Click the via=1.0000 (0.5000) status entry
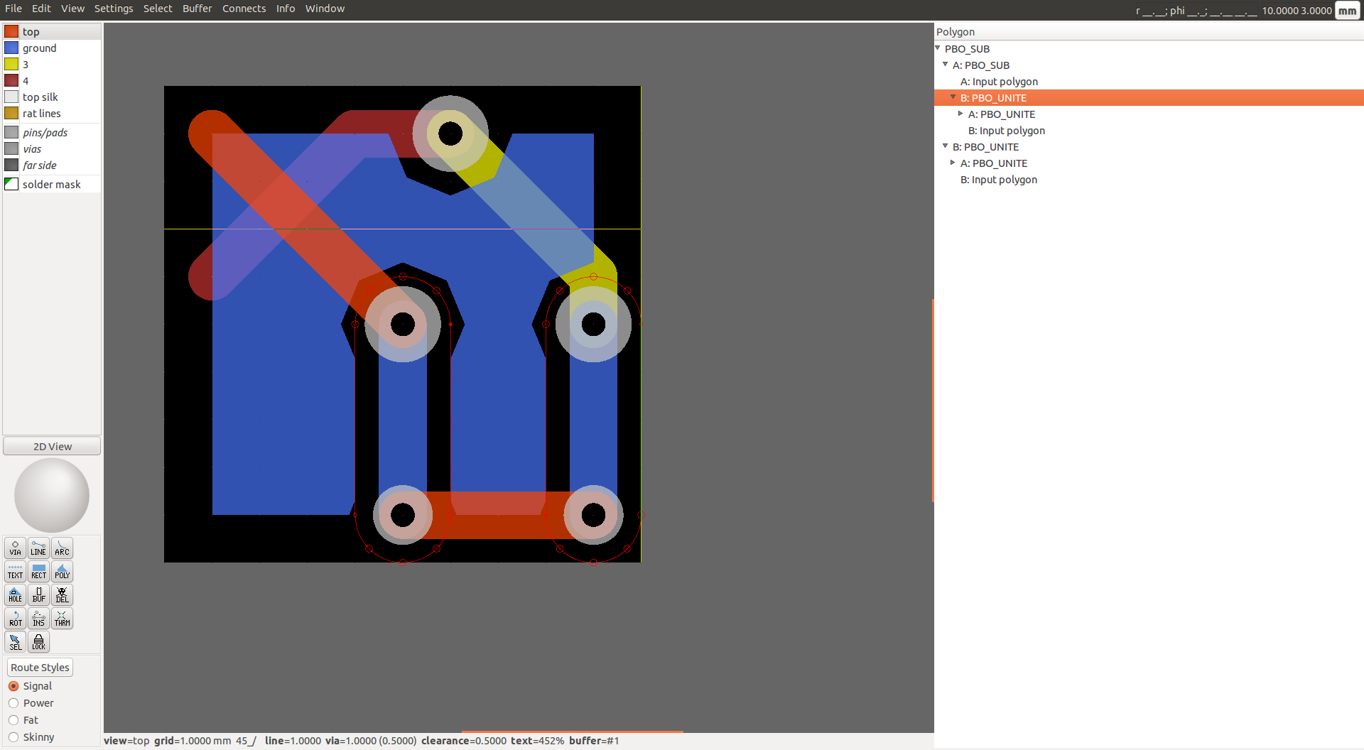This screenshot has height=750, width=1364. click(x=371, y=741)
